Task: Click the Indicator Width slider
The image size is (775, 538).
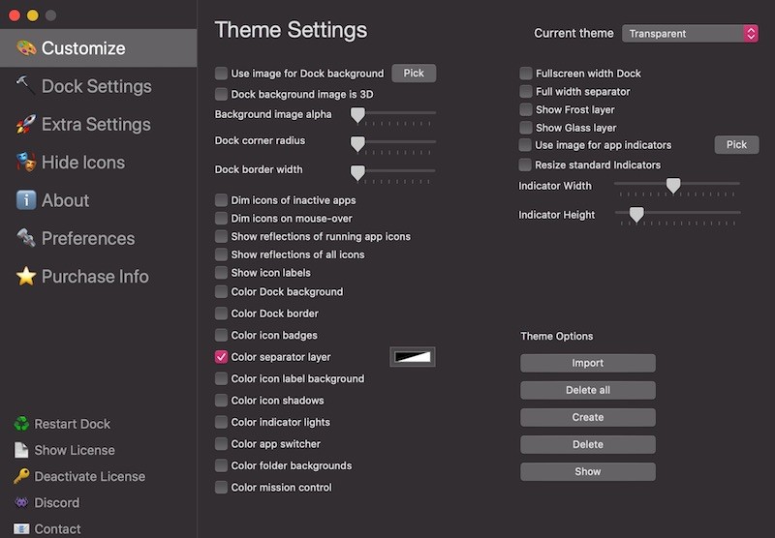Action: click(x=676, y=186)
